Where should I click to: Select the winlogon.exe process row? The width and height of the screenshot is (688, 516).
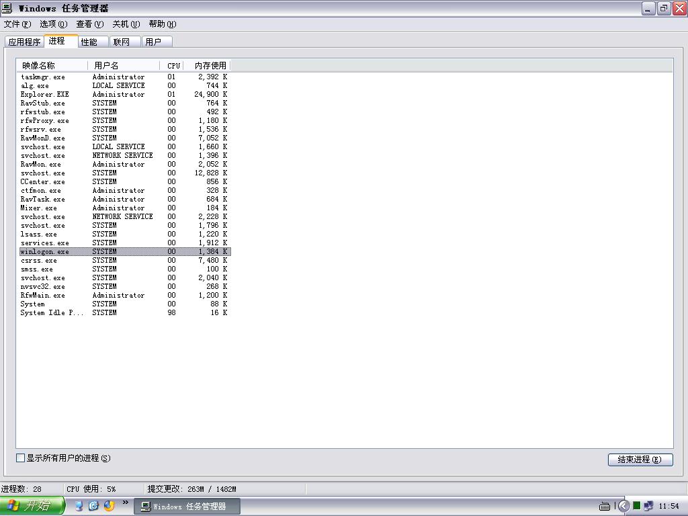124,252
